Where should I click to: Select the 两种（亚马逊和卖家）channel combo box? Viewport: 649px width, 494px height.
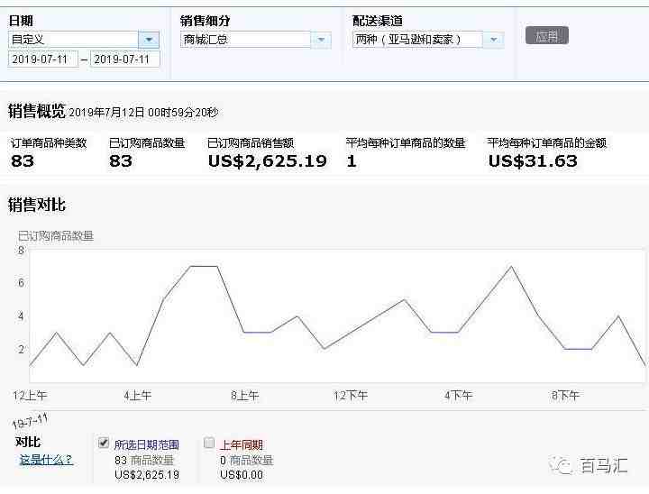(x=428, y=40)
